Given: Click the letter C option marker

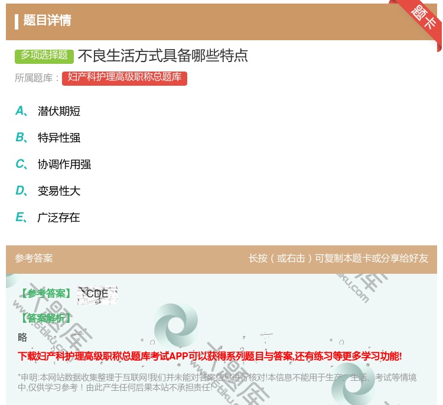Looking at the screenshot, I should click(21, 164).
